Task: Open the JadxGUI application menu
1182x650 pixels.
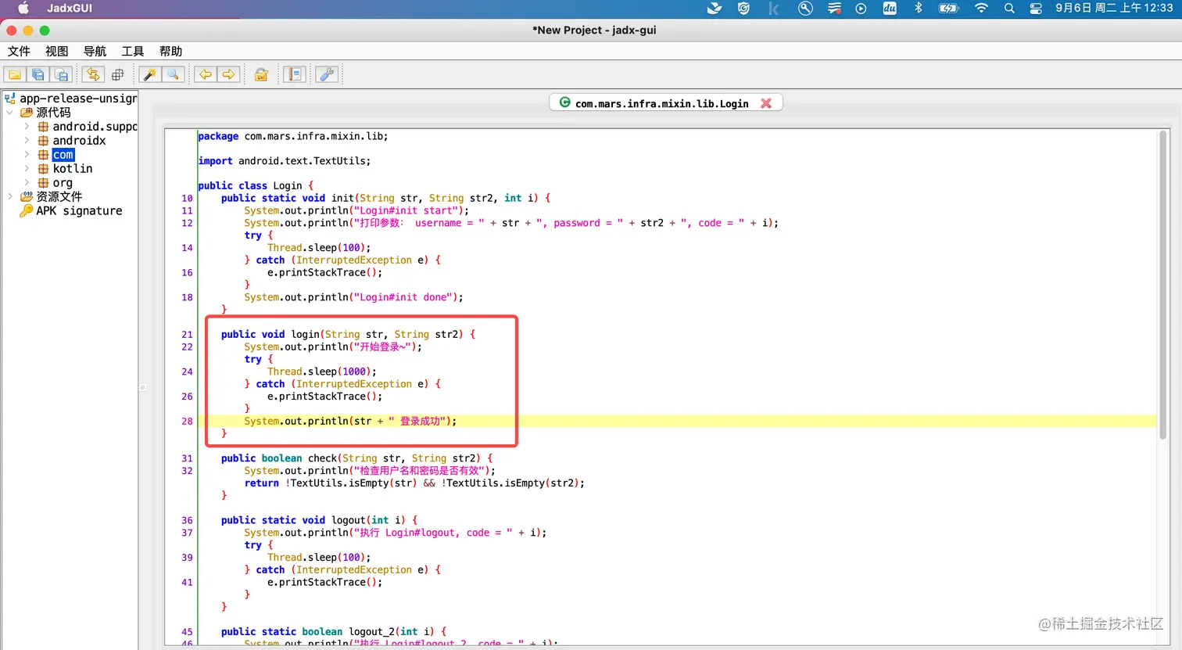Action: pyautogui.click(x=70, y=9)
